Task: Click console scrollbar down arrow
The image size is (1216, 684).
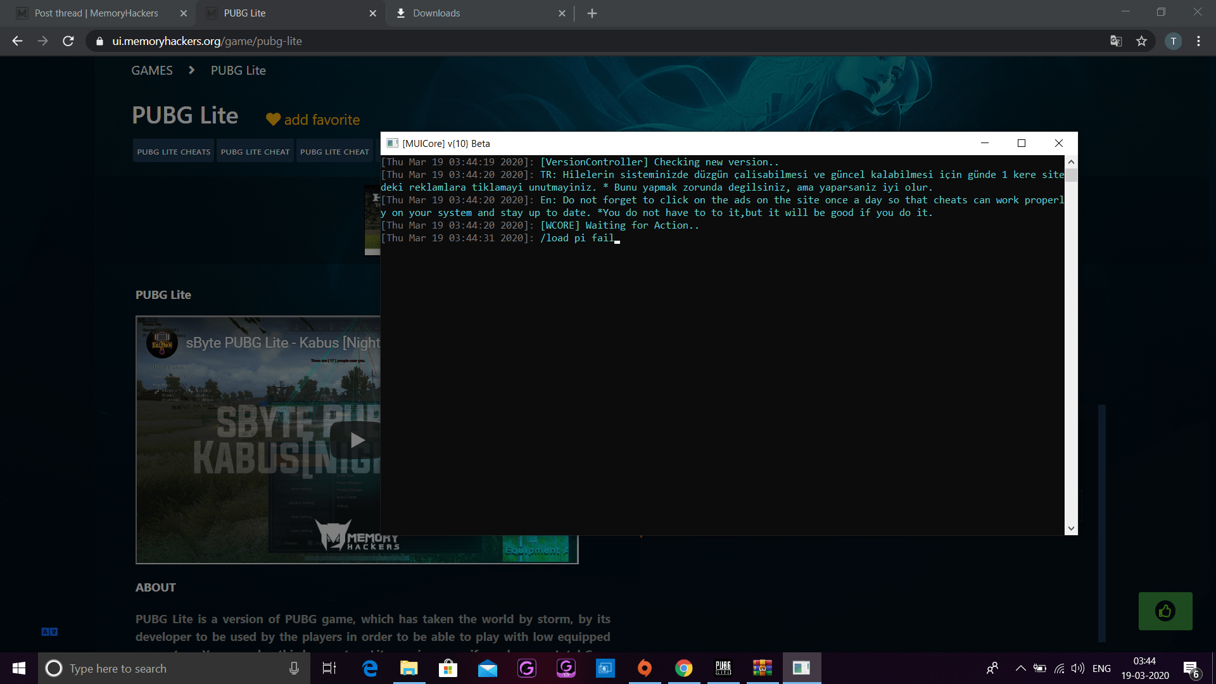Action: 1071,528
